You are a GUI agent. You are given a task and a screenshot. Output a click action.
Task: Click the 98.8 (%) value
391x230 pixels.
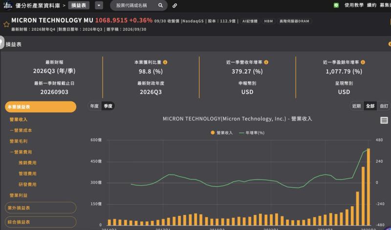[151, 72]
